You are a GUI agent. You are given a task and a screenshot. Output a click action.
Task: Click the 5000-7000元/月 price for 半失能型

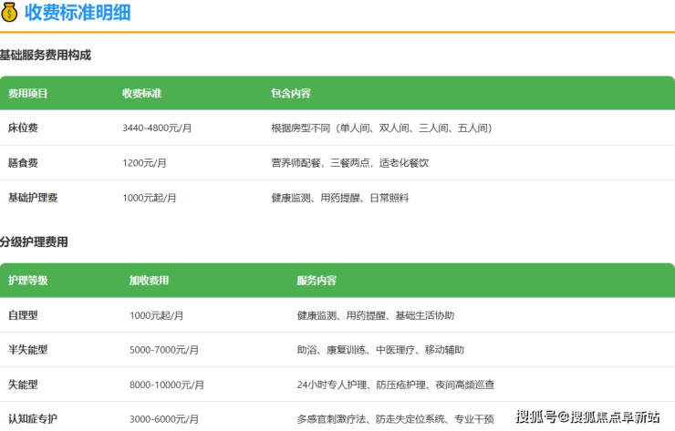pos(164,350)
